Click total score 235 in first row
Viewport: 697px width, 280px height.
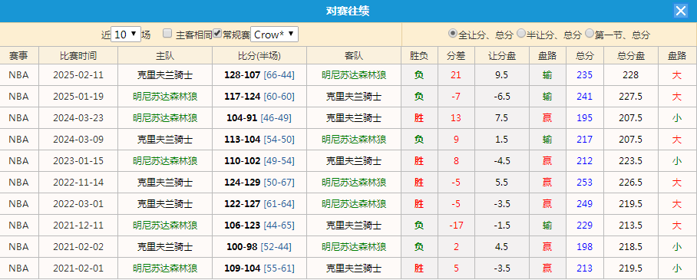[x=584, y=75]
